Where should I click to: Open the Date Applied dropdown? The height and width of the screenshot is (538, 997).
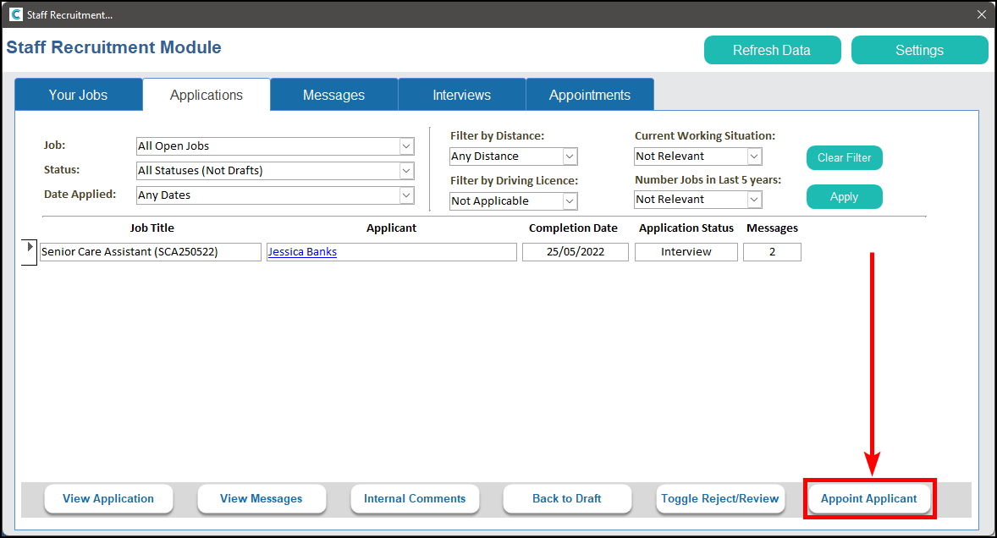pos(406,195)
